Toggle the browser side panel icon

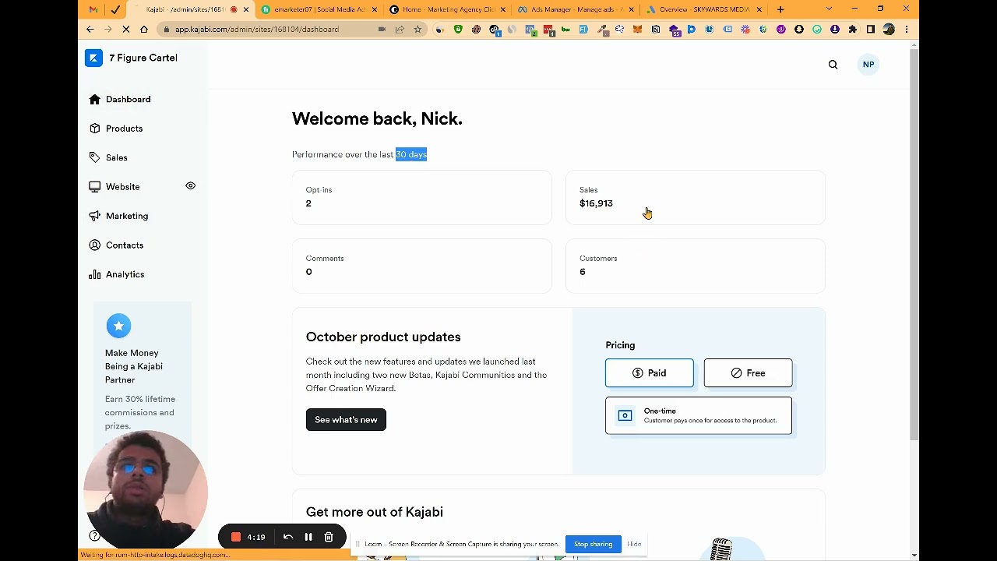[x=871, y=29]
